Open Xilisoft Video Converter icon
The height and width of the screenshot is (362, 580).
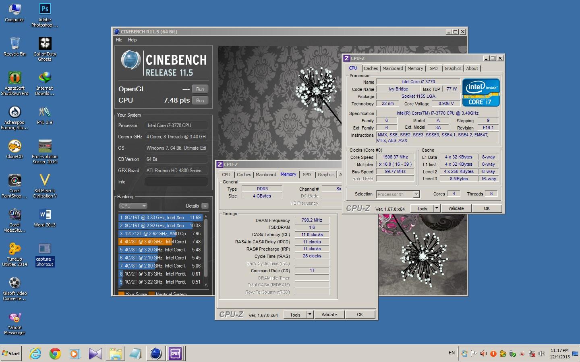tap(14, 288)
